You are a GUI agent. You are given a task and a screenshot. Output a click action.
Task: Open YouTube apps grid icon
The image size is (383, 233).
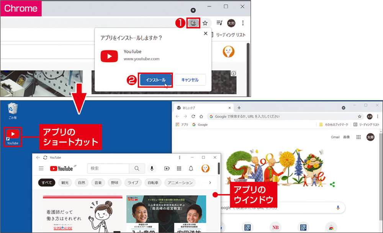[179, 168]
